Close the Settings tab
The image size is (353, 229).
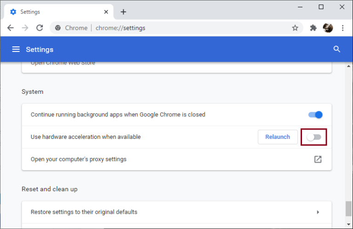coord(106,12)
